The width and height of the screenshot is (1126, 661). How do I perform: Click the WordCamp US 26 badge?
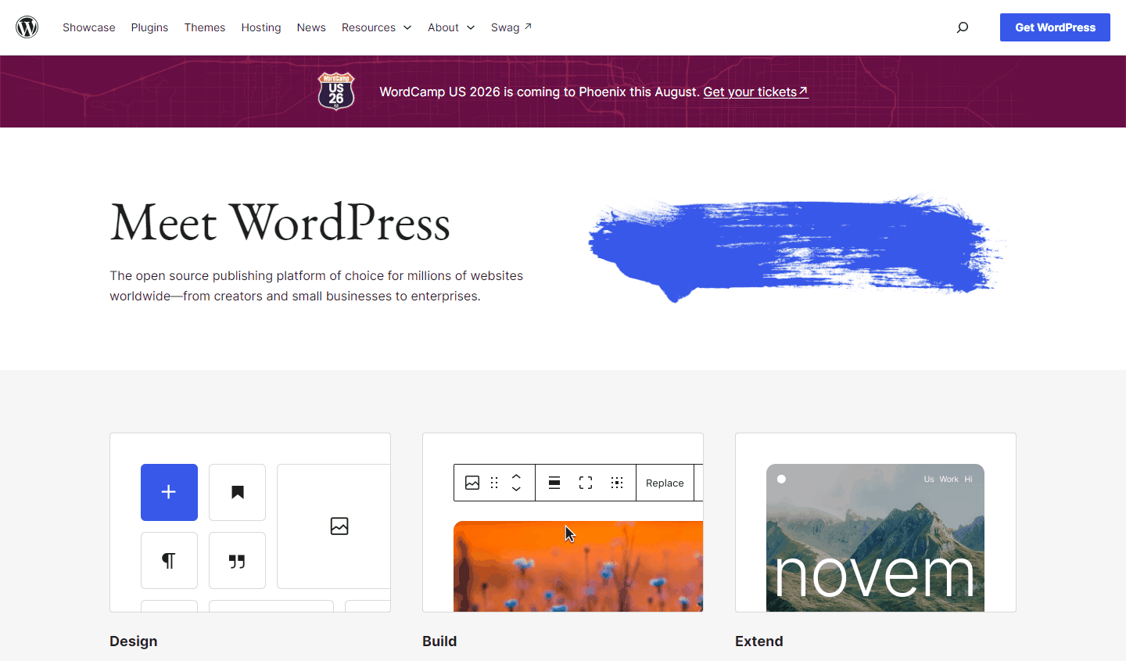(x=336, y=91)
